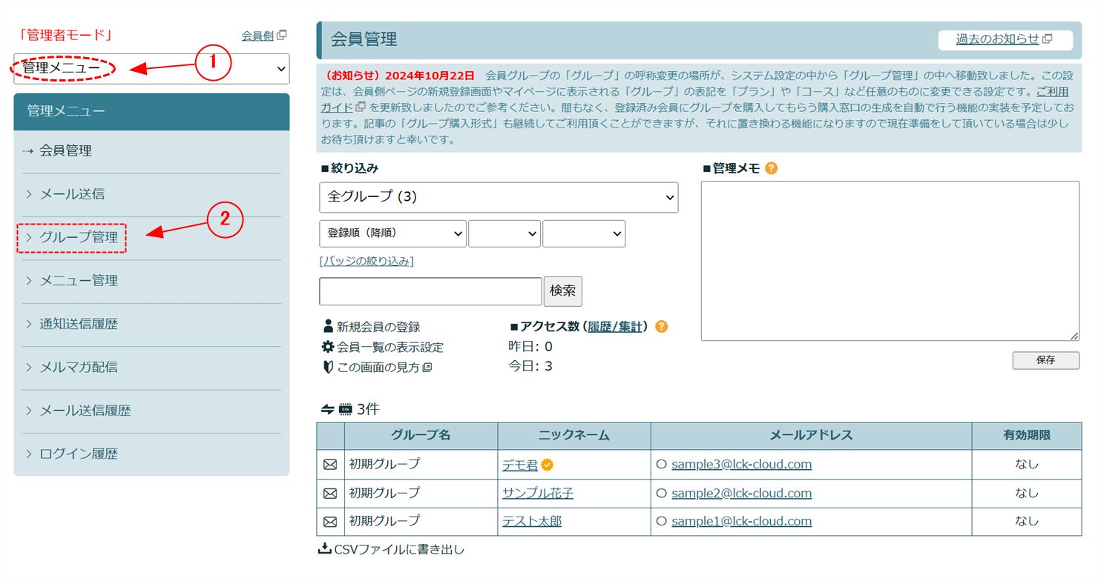This screenshot has width=1098, height=584.
Task: Click the 新規会員の登録 person icon
Action: (x=327, y=326)
